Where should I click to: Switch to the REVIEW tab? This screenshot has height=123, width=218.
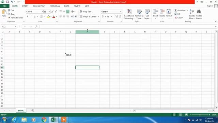click(77, 6)
